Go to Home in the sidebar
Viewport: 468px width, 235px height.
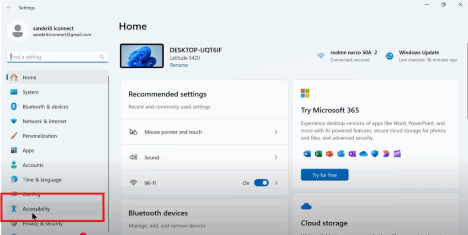point(29,77)
